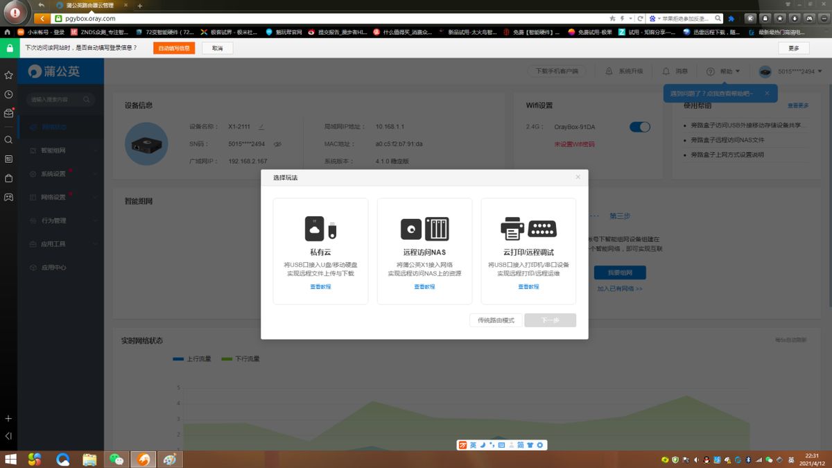Select the 私有云 private cloud option
This screenshot has height=468, width=832.
[320, 251]
